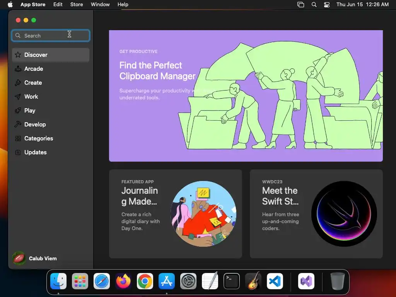Click the Search input field

point(51,36)
